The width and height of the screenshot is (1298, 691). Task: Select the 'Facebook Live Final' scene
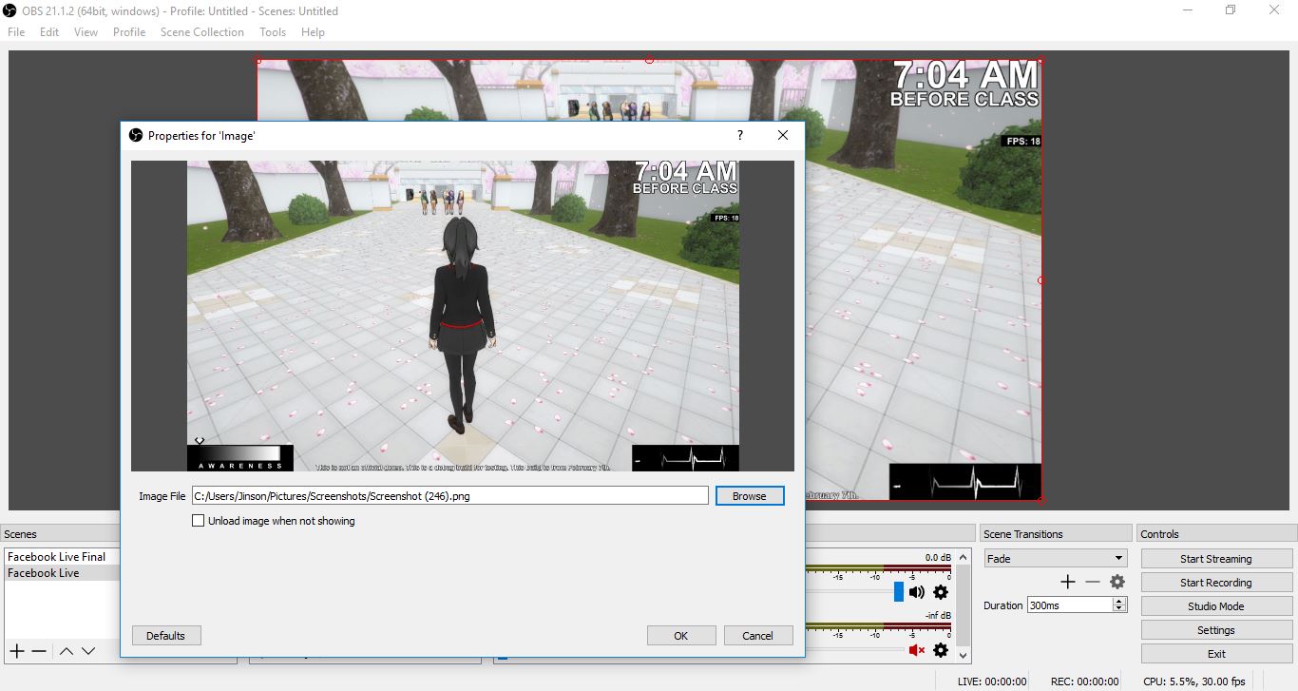62,557
